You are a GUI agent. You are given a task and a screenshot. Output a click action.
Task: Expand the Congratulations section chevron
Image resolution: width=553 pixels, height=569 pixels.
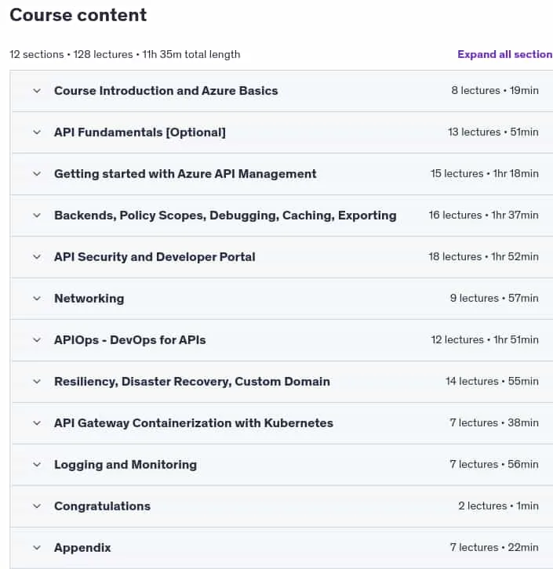37,506
